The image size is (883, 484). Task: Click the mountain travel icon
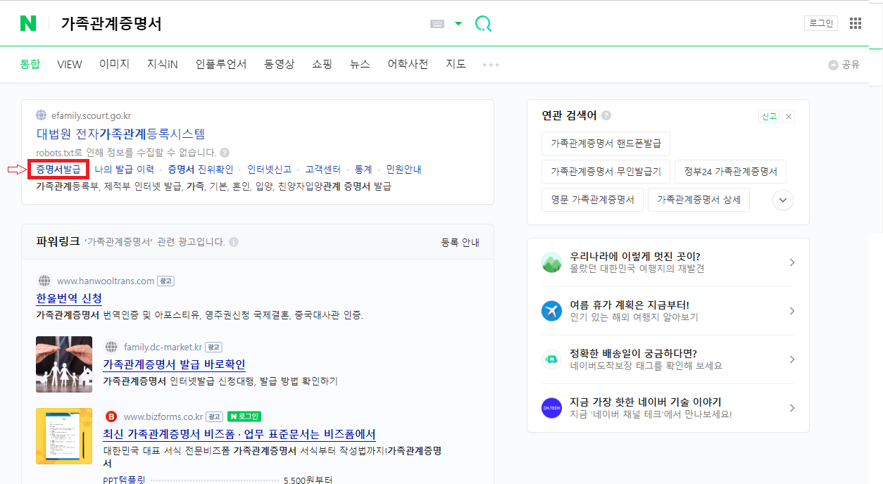tap(551, 262)
